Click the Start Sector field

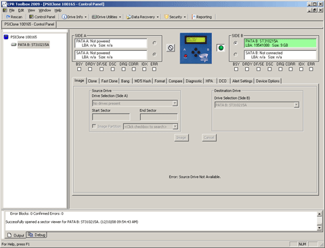pyautogui.click(x=111, y=117)
